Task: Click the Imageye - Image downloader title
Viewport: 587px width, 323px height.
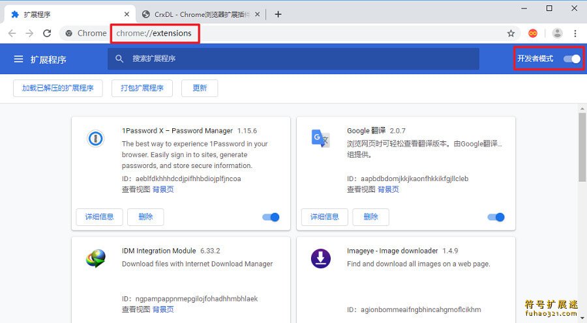Action: [393, 251]
